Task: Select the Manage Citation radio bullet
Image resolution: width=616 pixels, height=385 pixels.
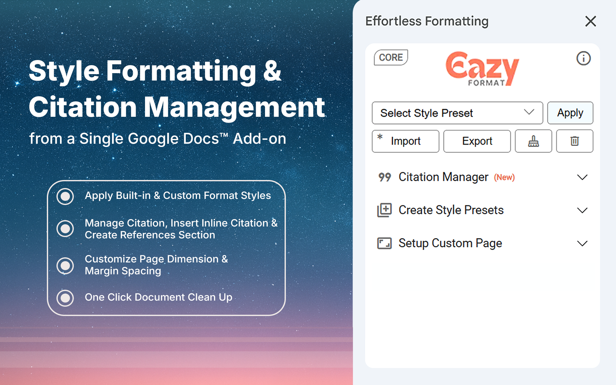Action: [65, 229]
